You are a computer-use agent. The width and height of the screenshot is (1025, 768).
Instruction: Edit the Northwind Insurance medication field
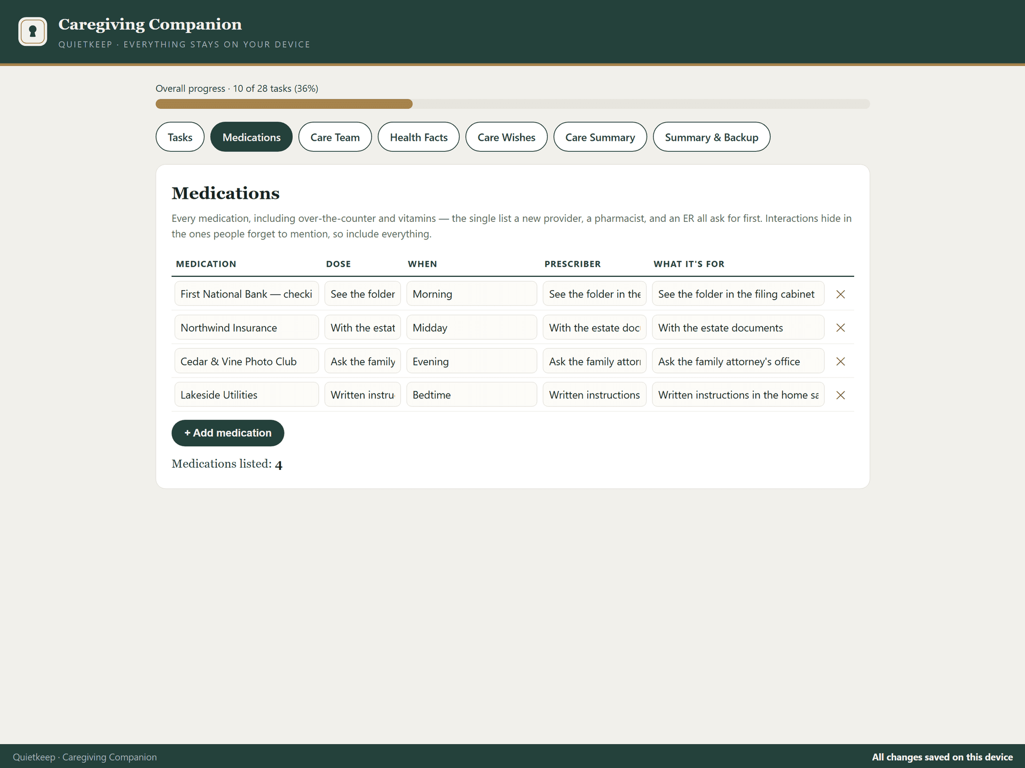coord(247,327)
